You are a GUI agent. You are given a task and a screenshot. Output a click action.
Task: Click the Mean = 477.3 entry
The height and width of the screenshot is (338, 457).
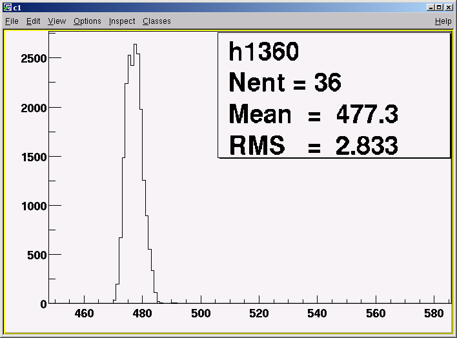click(313, 114)
